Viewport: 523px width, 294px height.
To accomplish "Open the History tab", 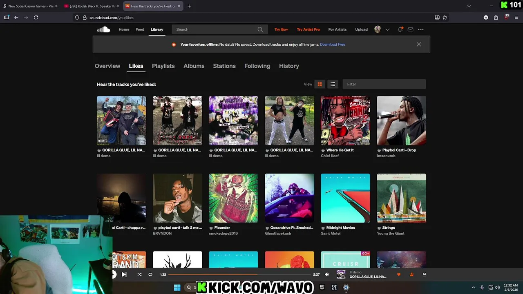I will [289, 66].
